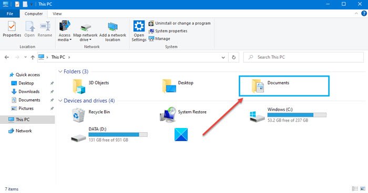
Task: Click Manage in System group
Action: [x=160, y=39]
